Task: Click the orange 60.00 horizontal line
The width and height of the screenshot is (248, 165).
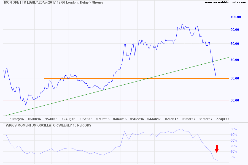Action: (136, 78)
